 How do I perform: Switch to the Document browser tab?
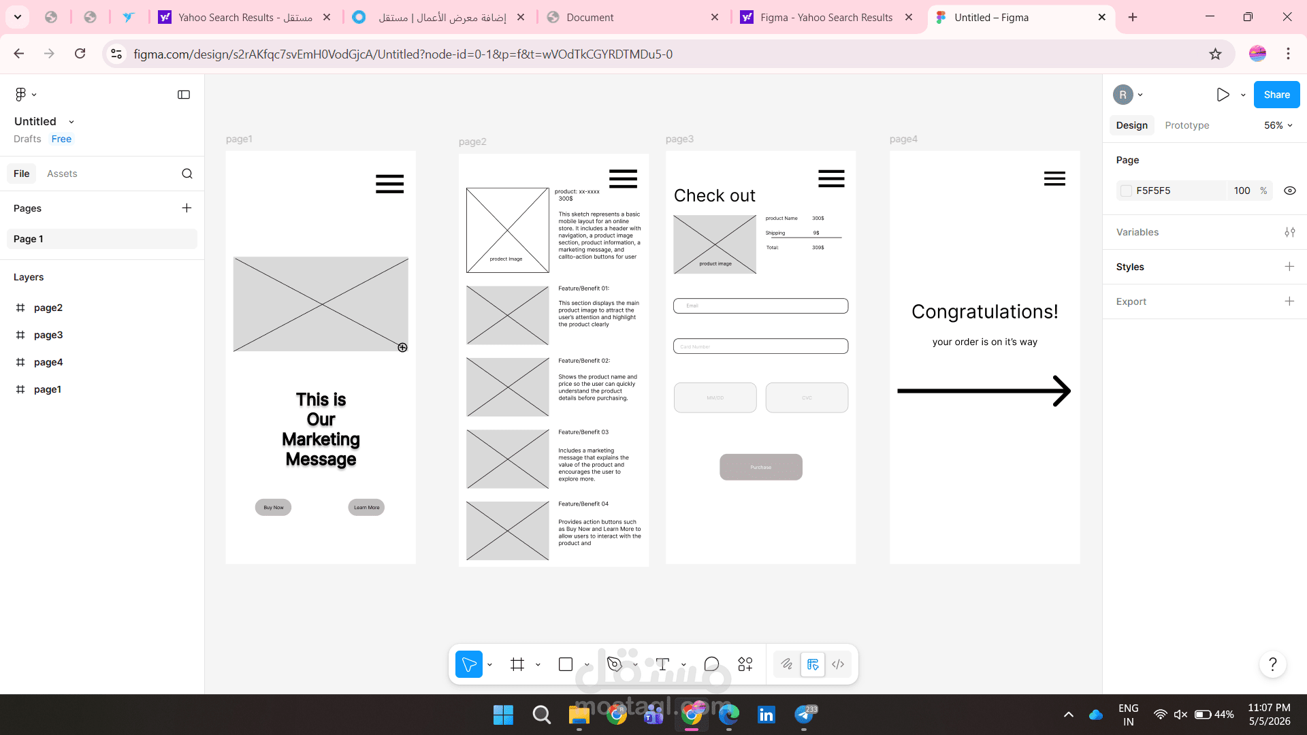click(633, 17)
